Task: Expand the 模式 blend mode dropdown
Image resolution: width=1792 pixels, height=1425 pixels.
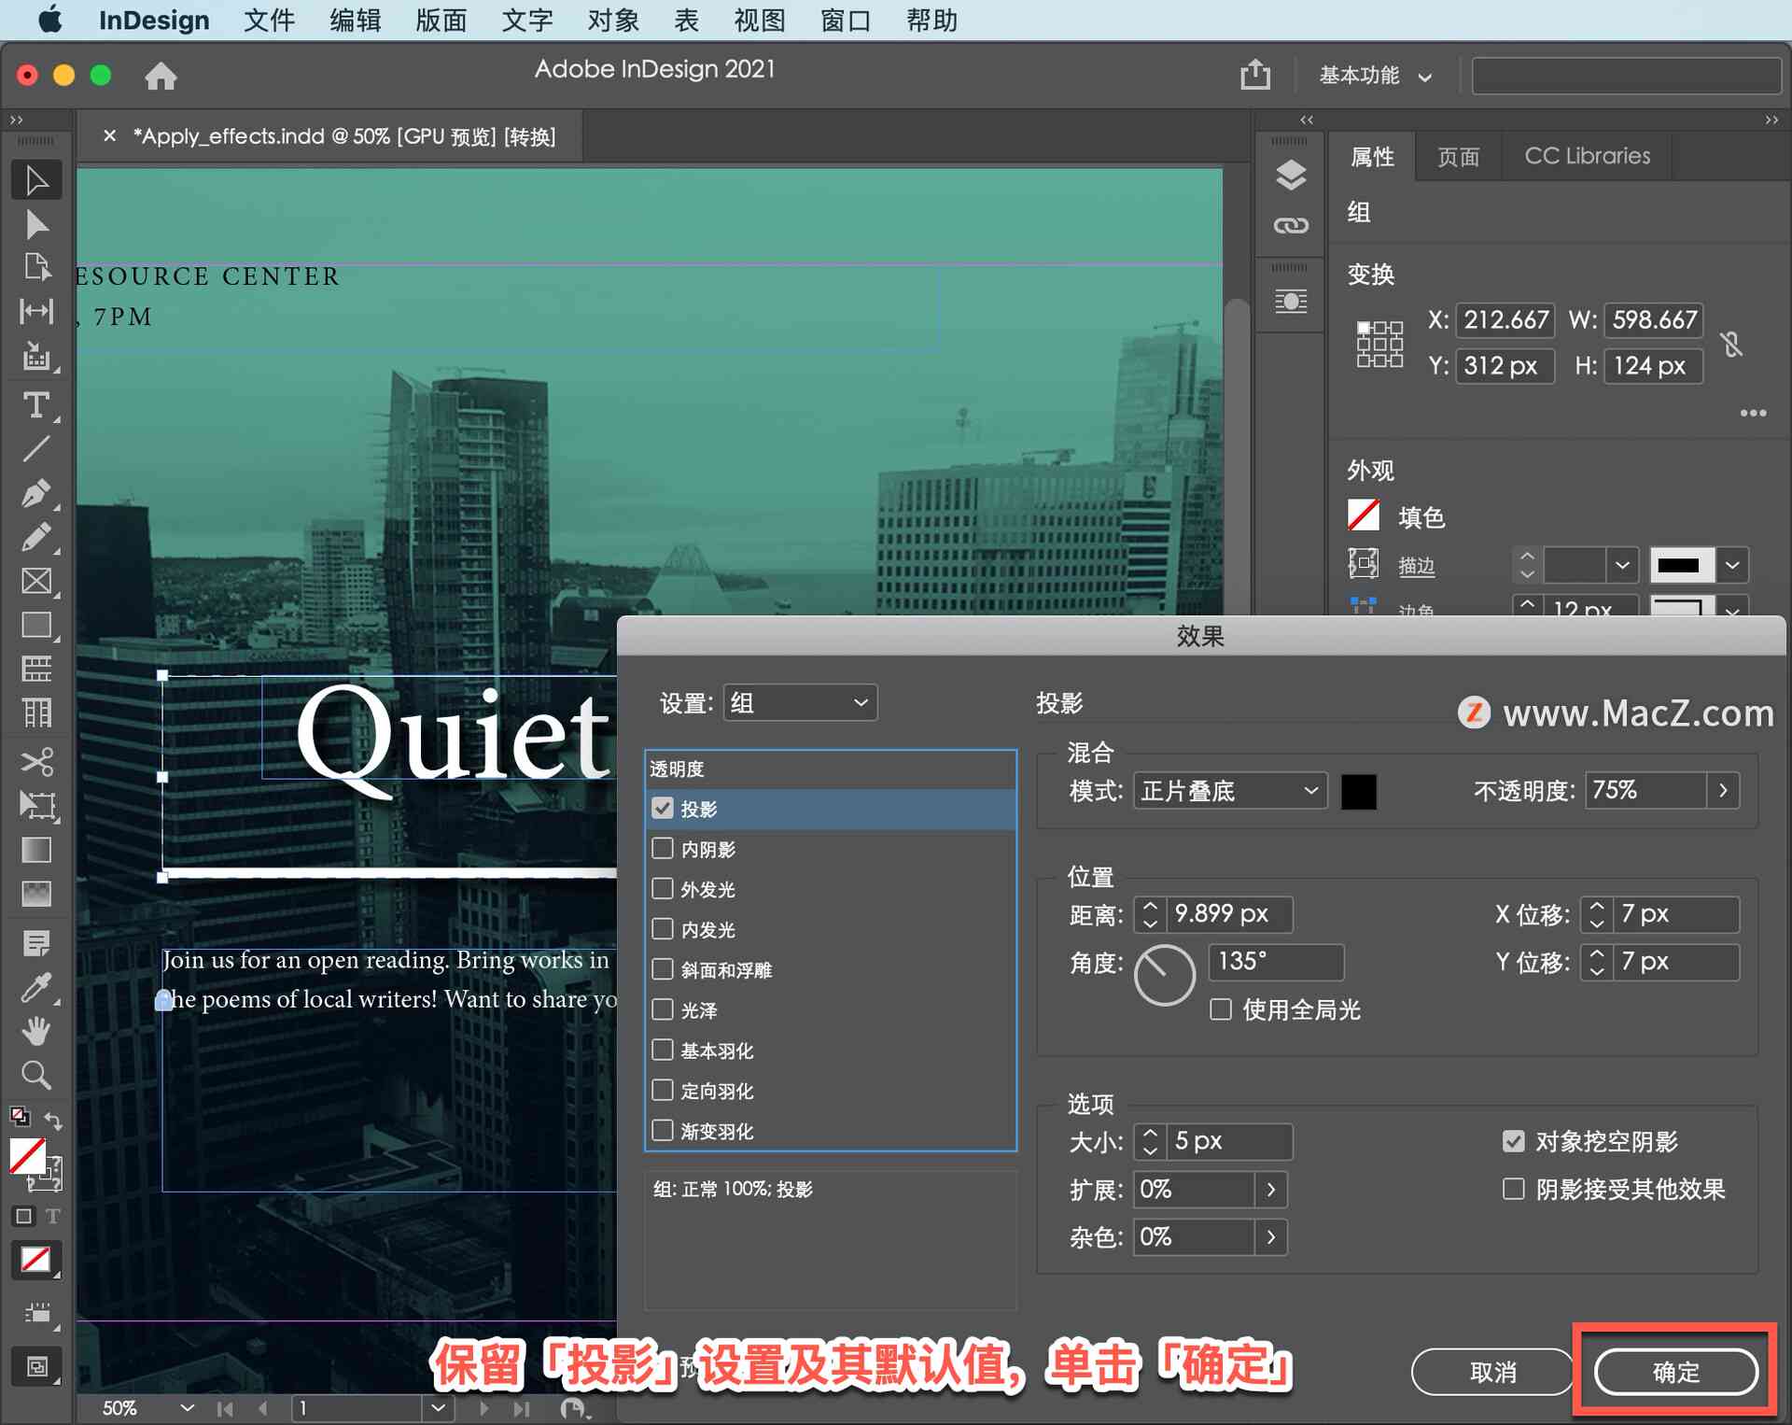Action: click(x=1230, y=791)
